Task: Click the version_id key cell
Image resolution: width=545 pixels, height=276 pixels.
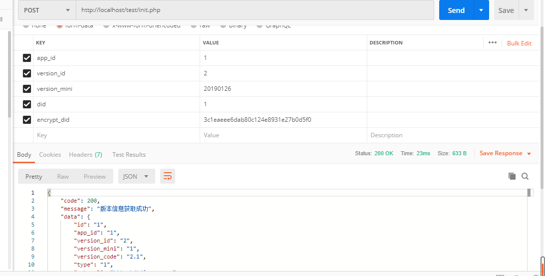Action: point(116,73)
